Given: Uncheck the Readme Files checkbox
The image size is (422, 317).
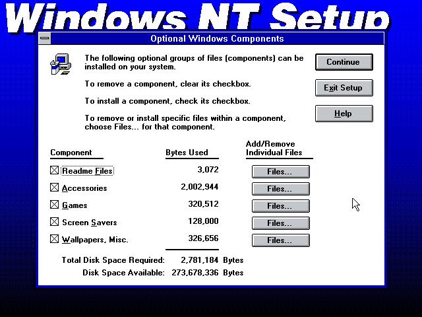Looking at the screenshot, I should (54, 170).
